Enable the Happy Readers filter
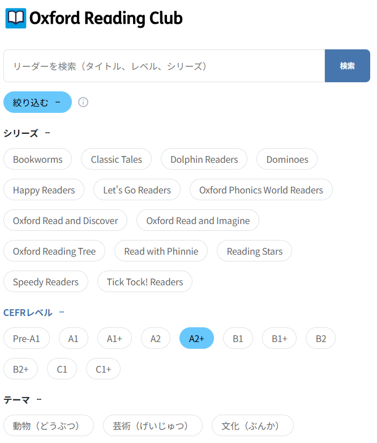The height and width of the screenshot is (443, 377). click(x=44, y=189)
